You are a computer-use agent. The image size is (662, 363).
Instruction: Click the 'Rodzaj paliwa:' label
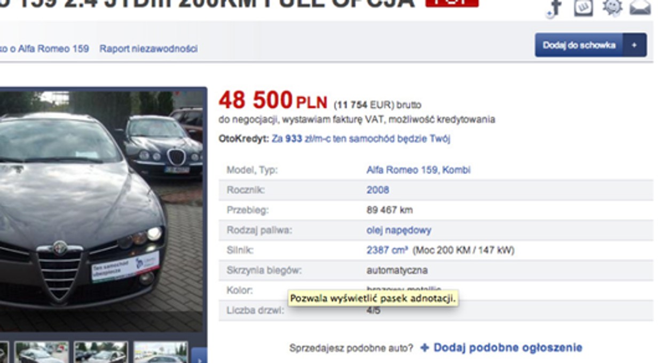click(x=259, y=231)
